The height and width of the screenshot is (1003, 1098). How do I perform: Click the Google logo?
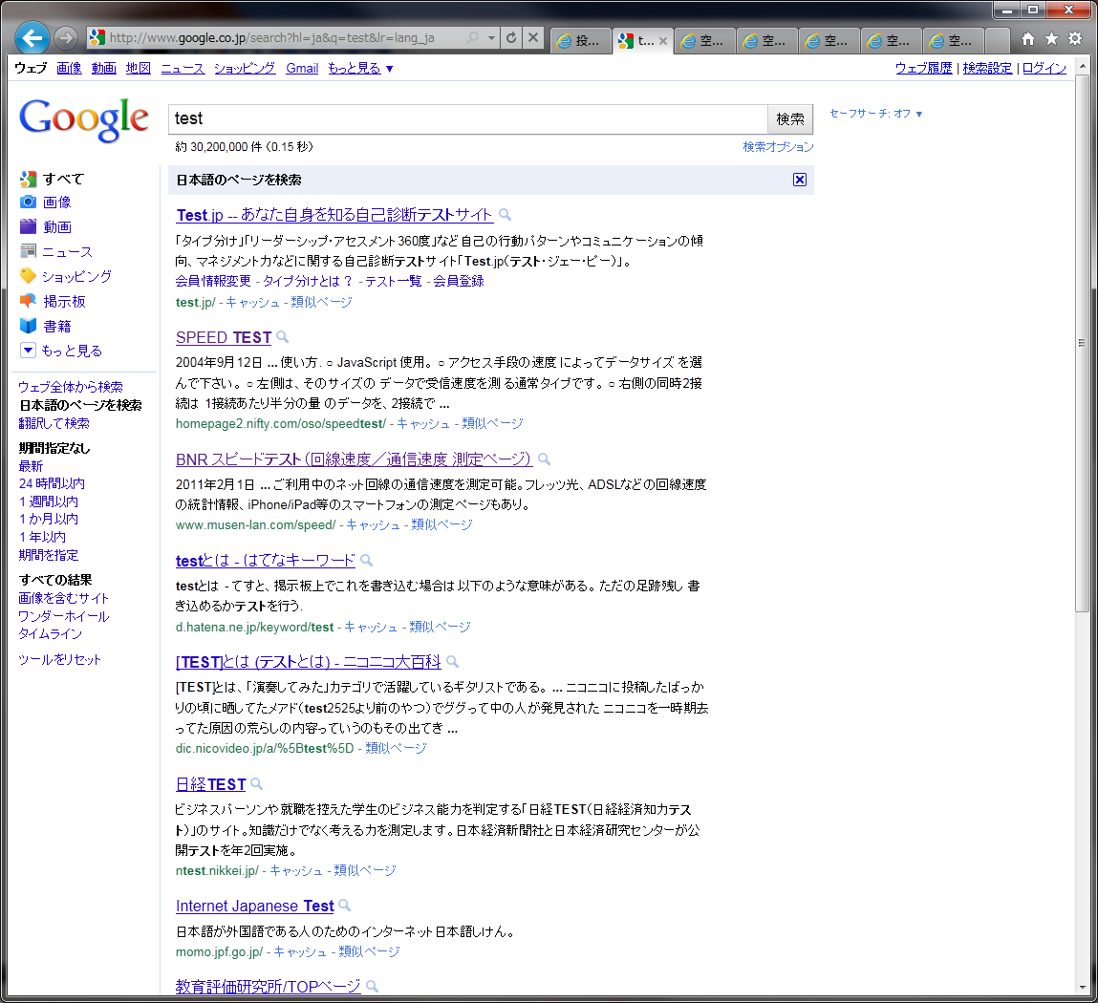tap(84, 119)
